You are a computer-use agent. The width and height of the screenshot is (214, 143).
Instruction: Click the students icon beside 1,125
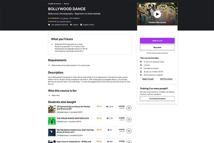click(108, 118)
